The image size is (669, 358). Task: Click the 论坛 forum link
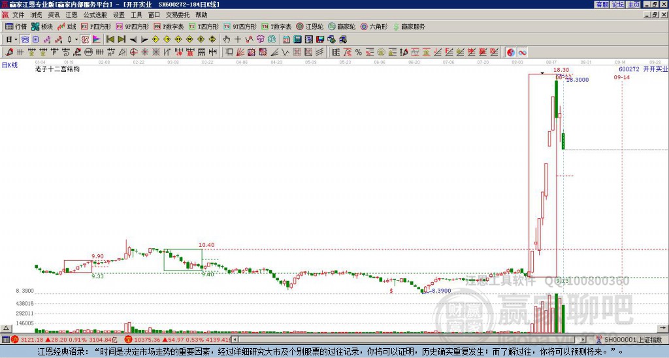(617, 5)
